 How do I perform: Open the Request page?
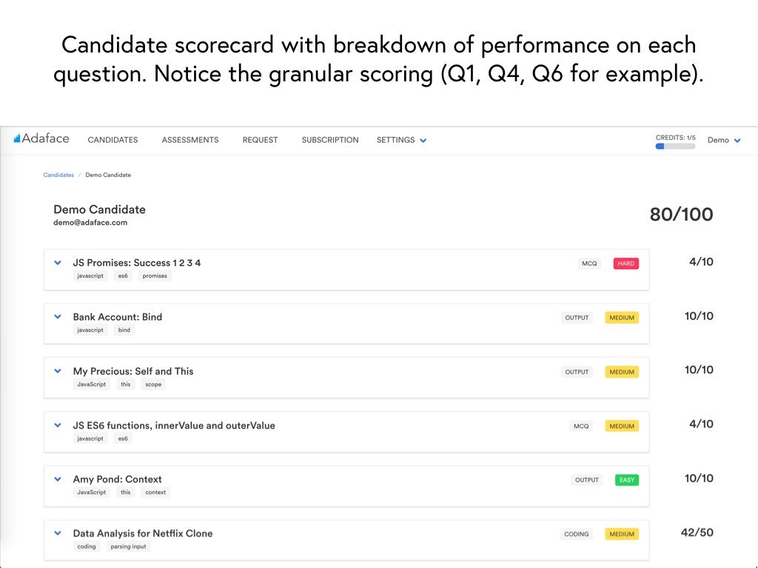click(260, 140)
